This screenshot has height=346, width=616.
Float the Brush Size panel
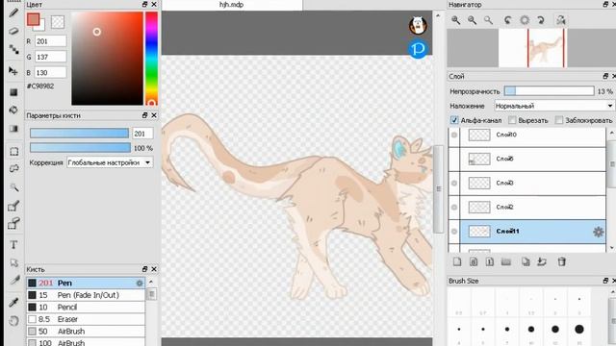[605, 281]
